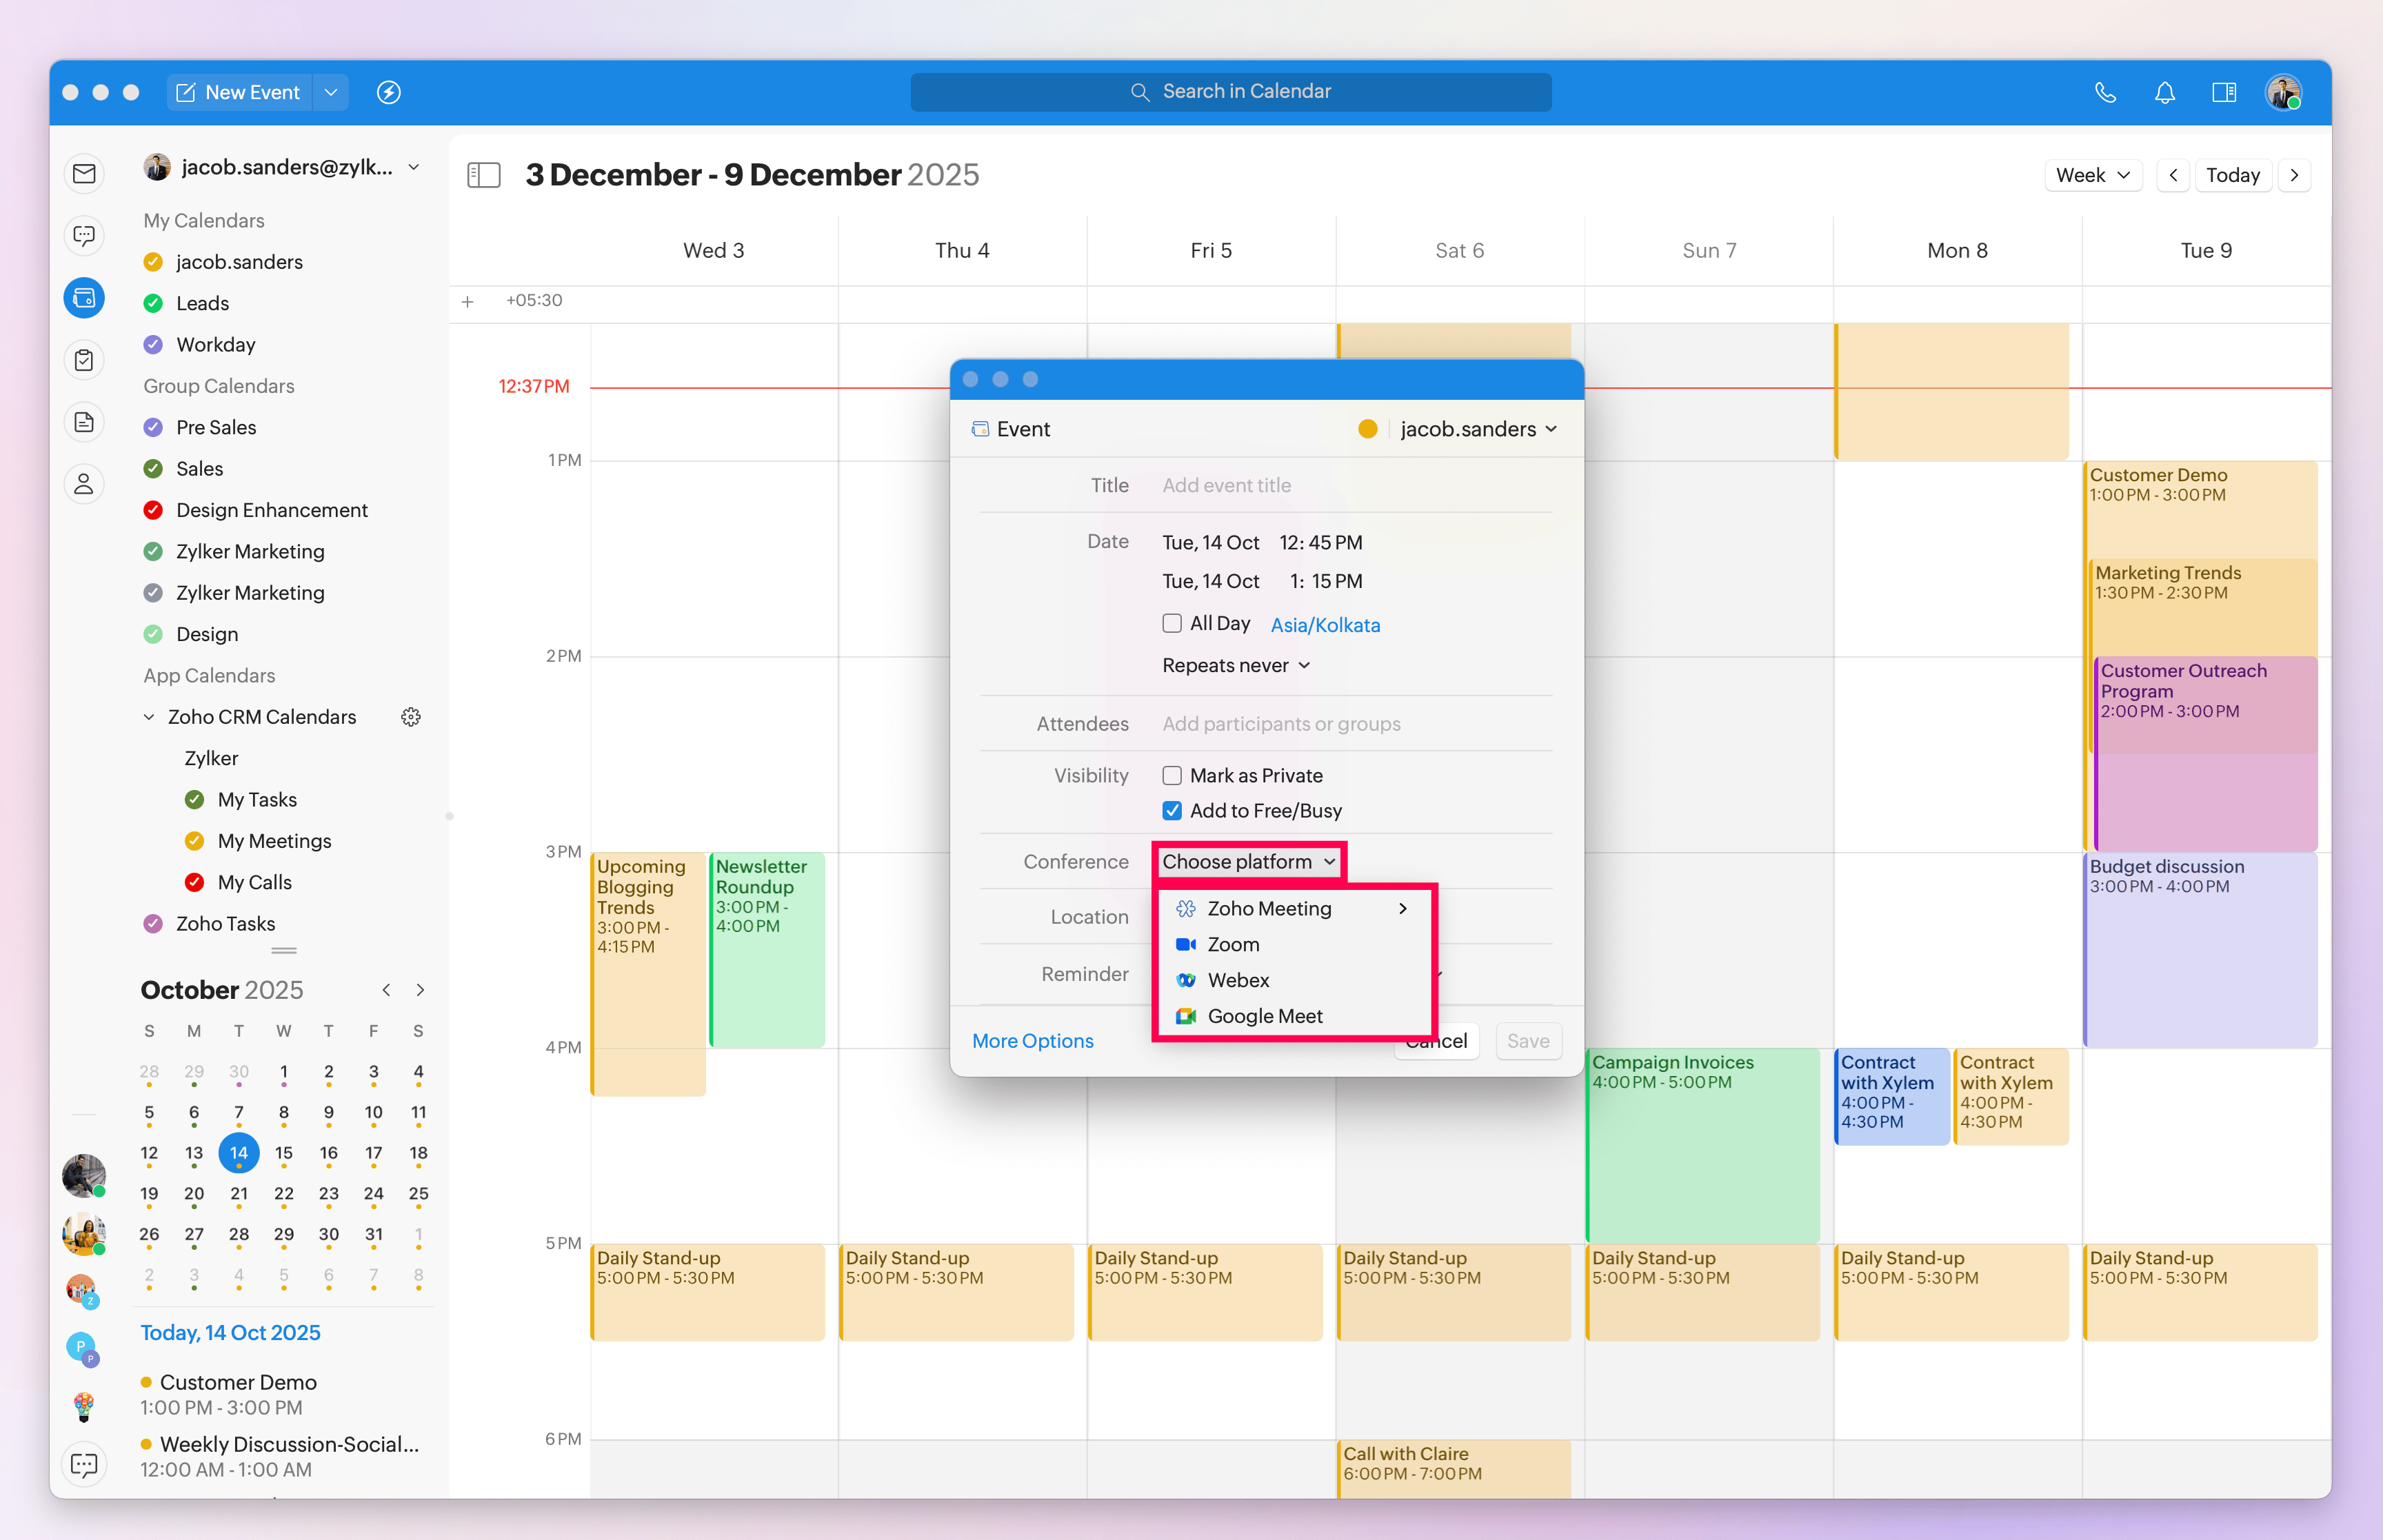Click the phone call icon in header
Viewport: 2383px width, 1540px height.
click(2105, 92)
